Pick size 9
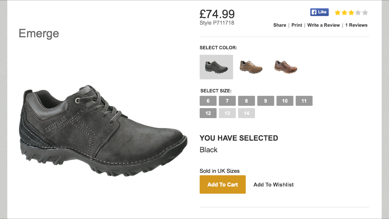This screenshot has width=389, height=219. 266,101
